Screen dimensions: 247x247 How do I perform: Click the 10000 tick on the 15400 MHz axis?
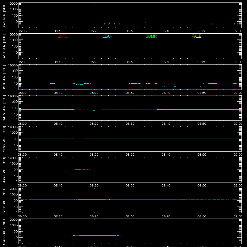coord(13,220)
